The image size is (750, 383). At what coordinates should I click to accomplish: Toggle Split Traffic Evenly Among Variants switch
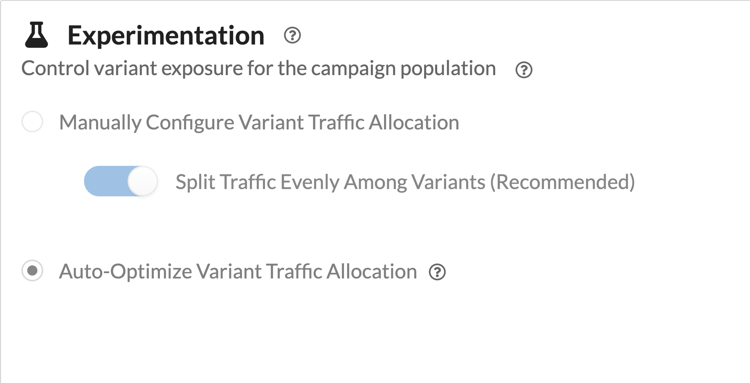[x=121, y=181]
